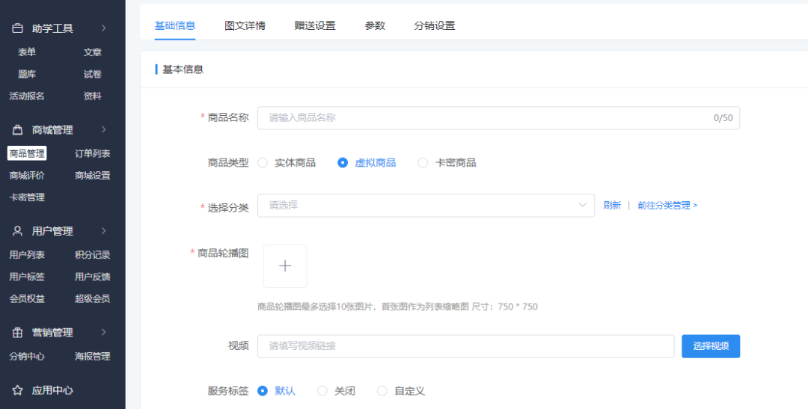The height and width of the screenshot is (409, 808).
Task: Collapse the 助学工具 section chevron
Action: click(103, 28)
